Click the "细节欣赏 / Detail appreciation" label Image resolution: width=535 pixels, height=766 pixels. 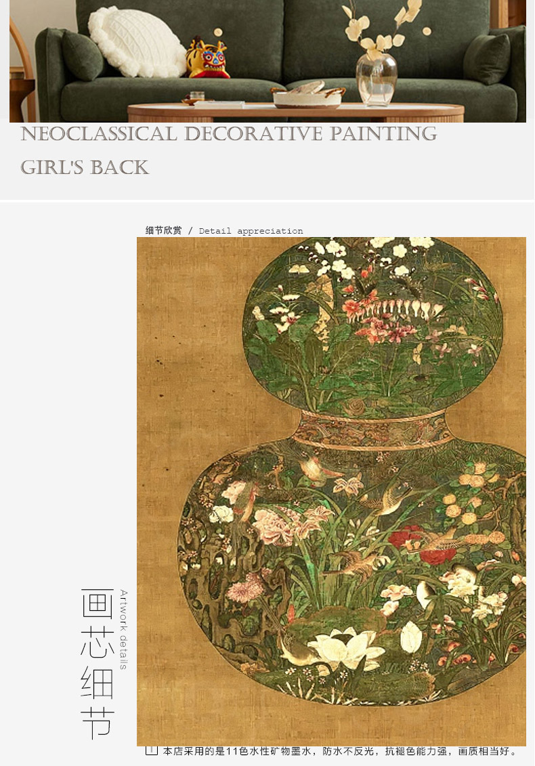(224, 230)
